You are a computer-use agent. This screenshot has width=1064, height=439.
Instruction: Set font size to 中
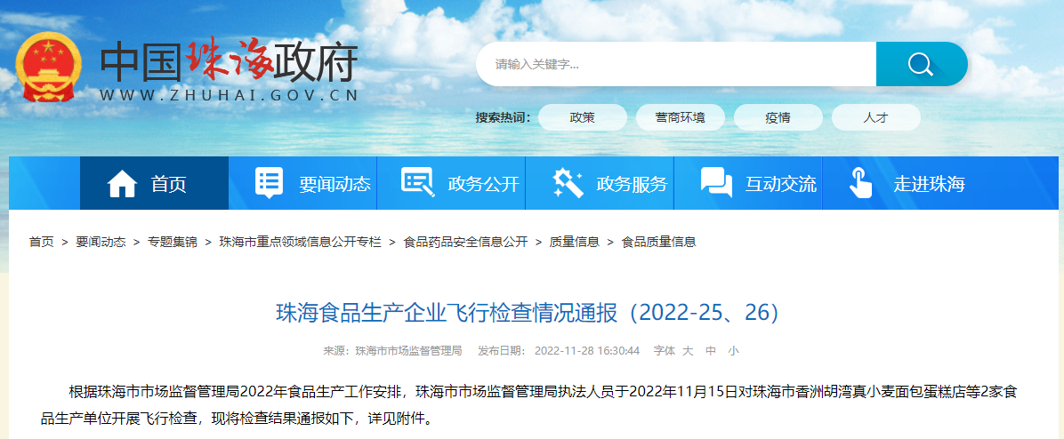click(x=711, y=351)
